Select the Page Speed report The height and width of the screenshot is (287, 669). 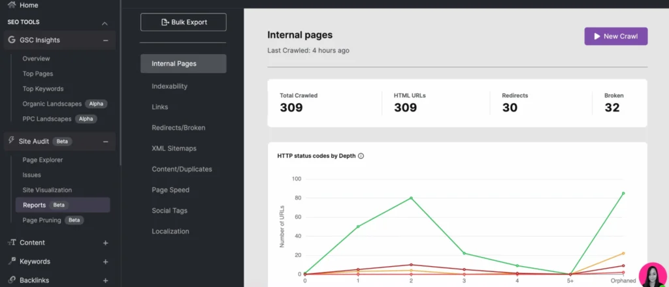pos(170,190)
